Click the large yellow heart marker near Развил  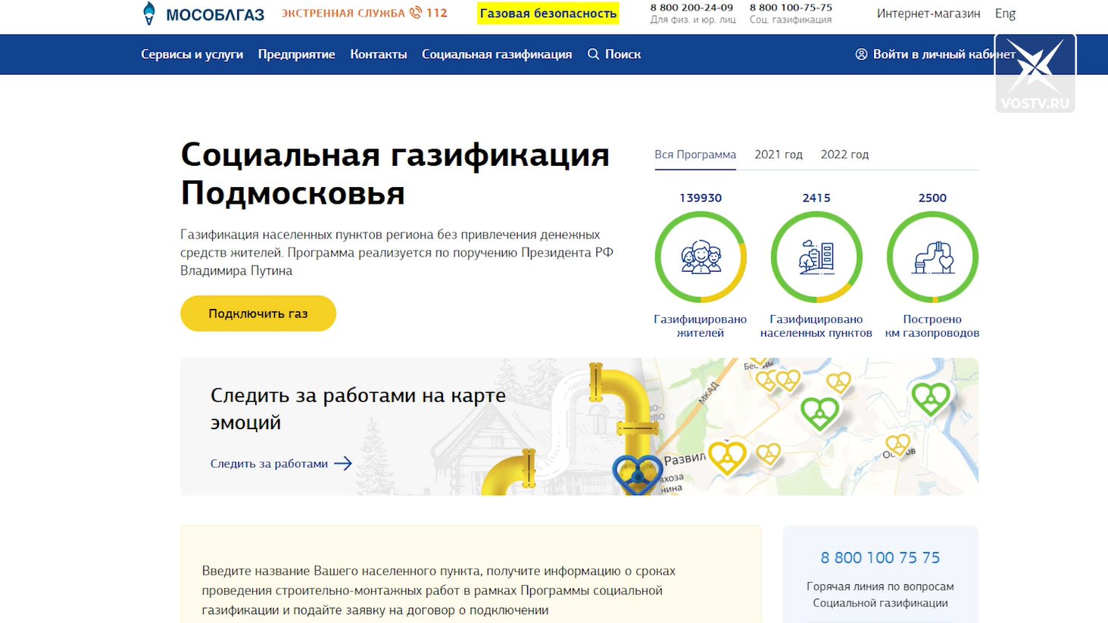point(727,457)
